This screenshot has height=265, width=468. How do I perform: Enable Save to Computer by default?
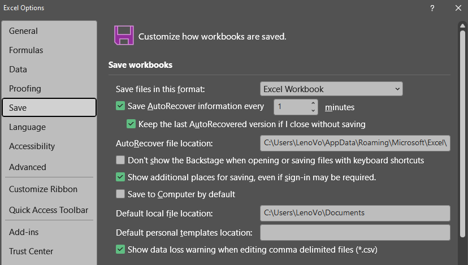[120, 194]
